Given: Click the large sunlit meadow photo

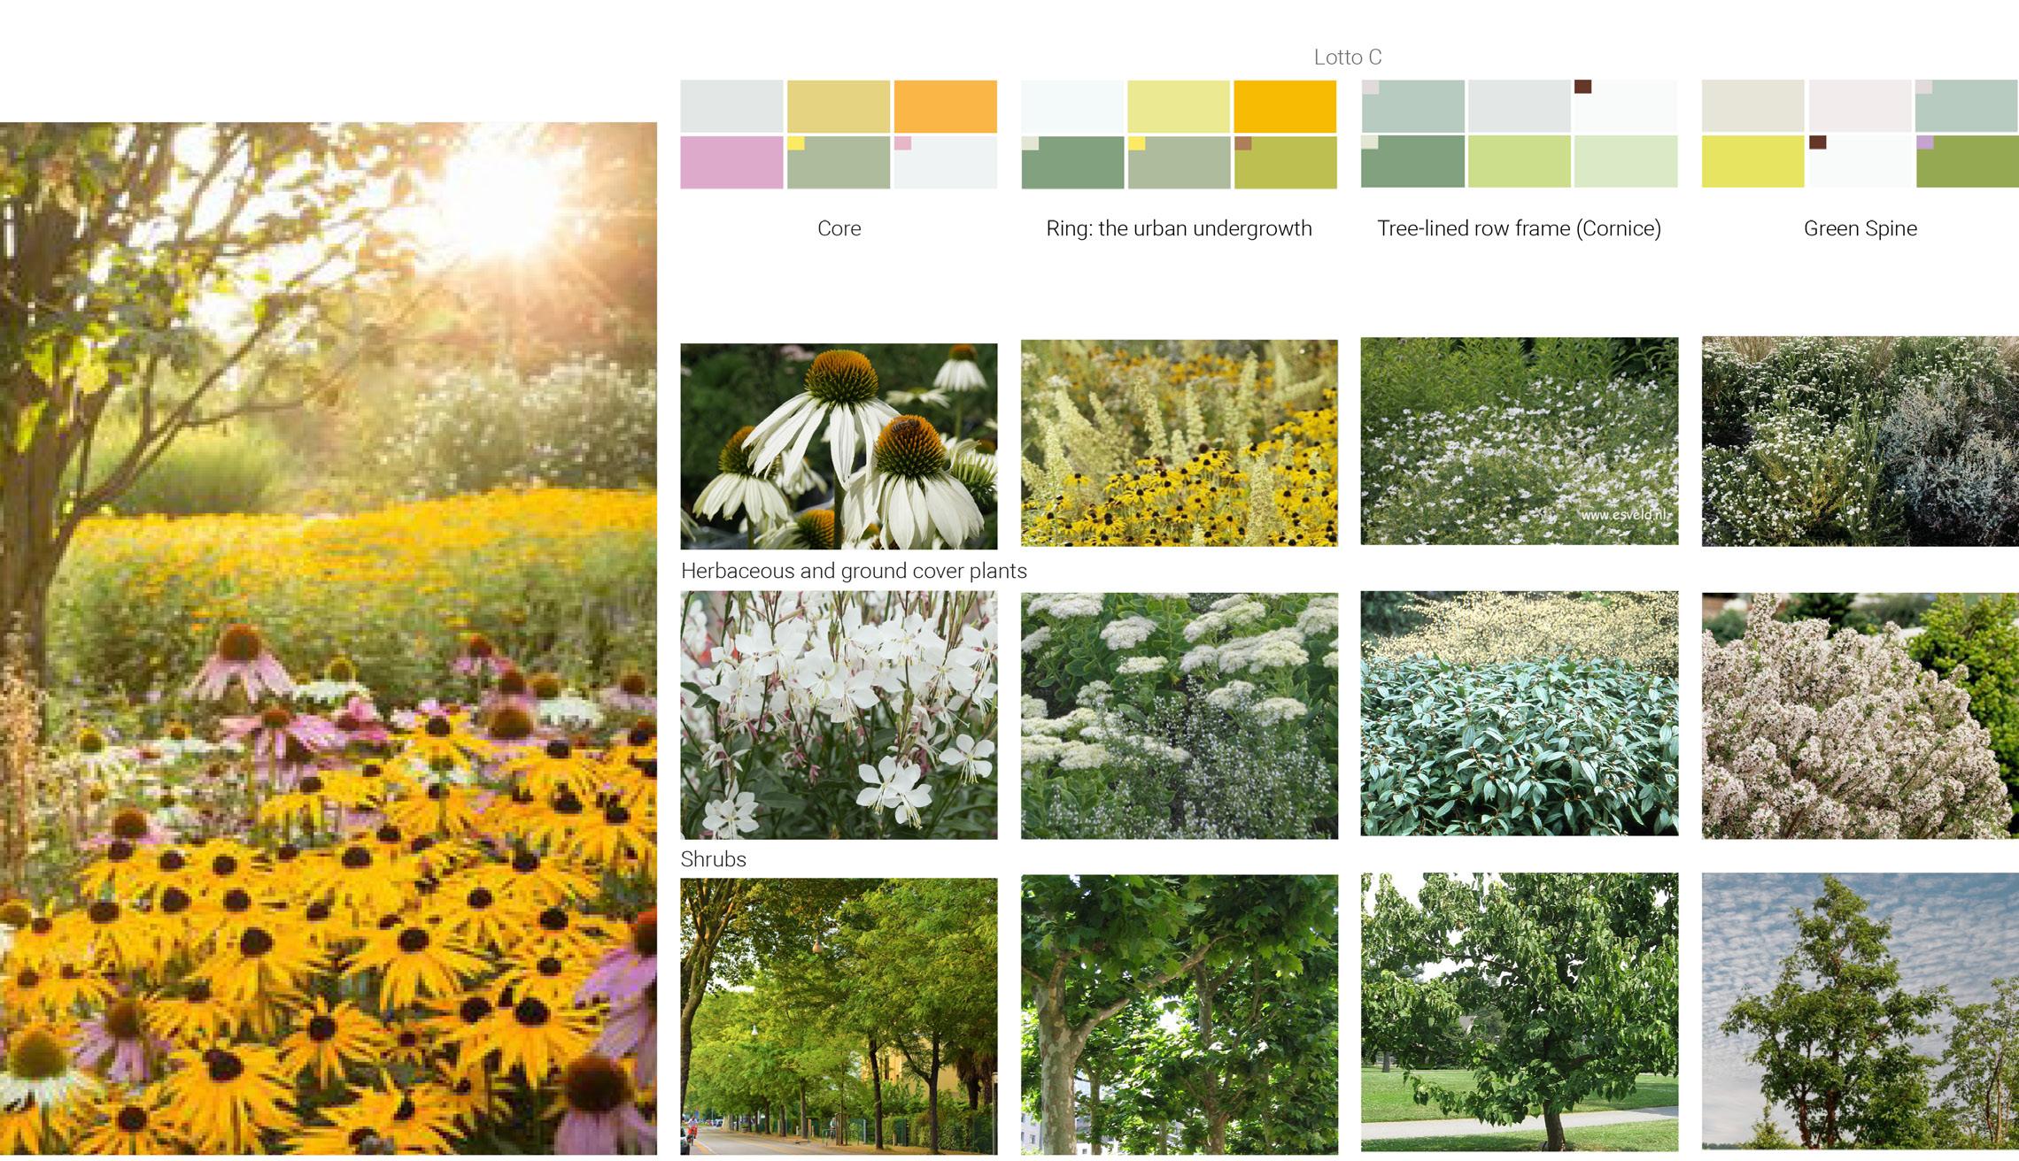Looking at the screenshot, I should pos(328,637).
